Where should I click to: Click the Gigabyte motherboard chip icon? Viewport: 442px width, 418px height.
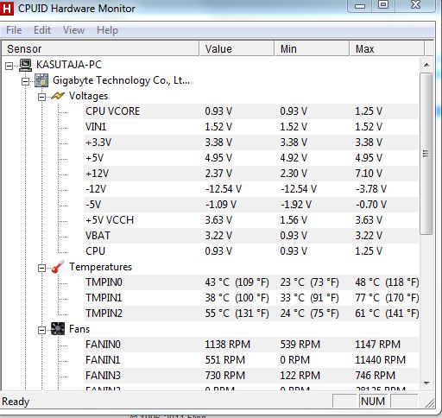(41, 80)
